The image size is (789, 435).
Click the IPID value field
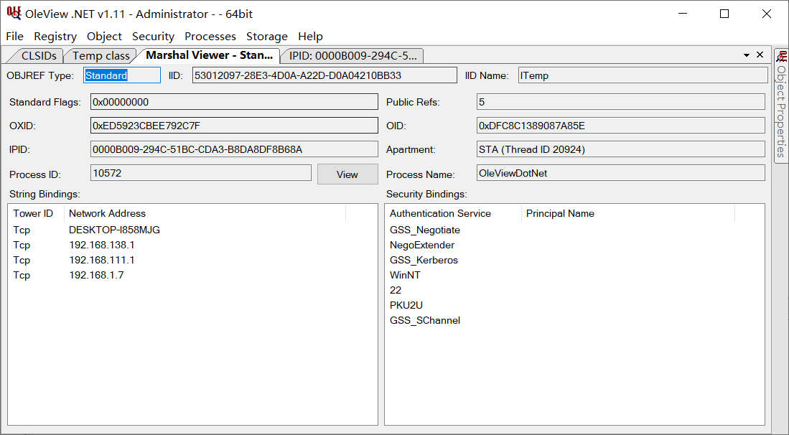(234, 149)
